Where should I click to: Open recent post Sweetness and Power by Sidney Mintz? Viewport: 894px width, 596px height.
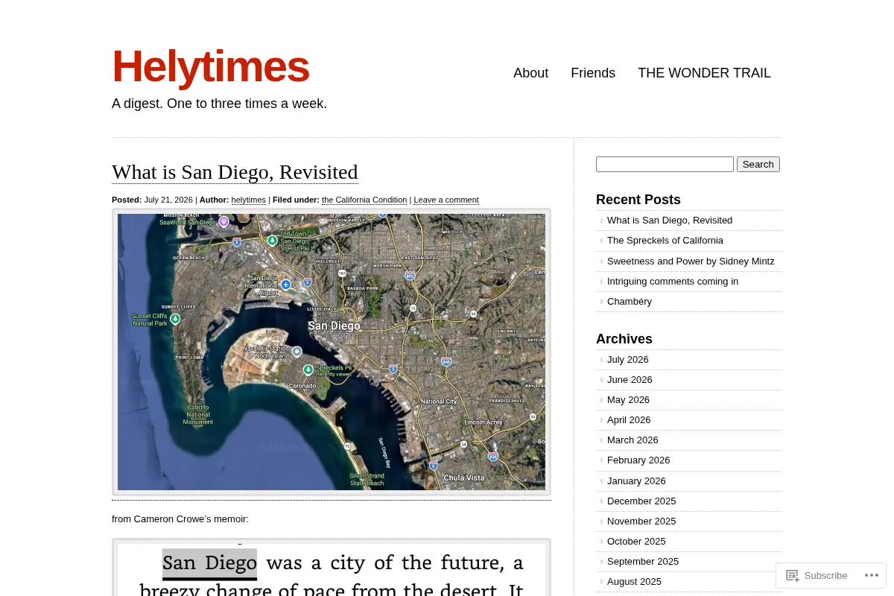tap(691, 261)
